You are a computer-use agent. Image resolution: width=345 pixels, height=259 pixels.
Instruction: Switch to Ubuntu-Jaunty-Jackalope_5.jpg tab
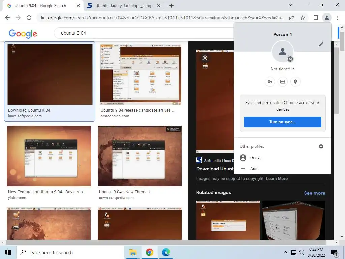click(x=123, y=6)
